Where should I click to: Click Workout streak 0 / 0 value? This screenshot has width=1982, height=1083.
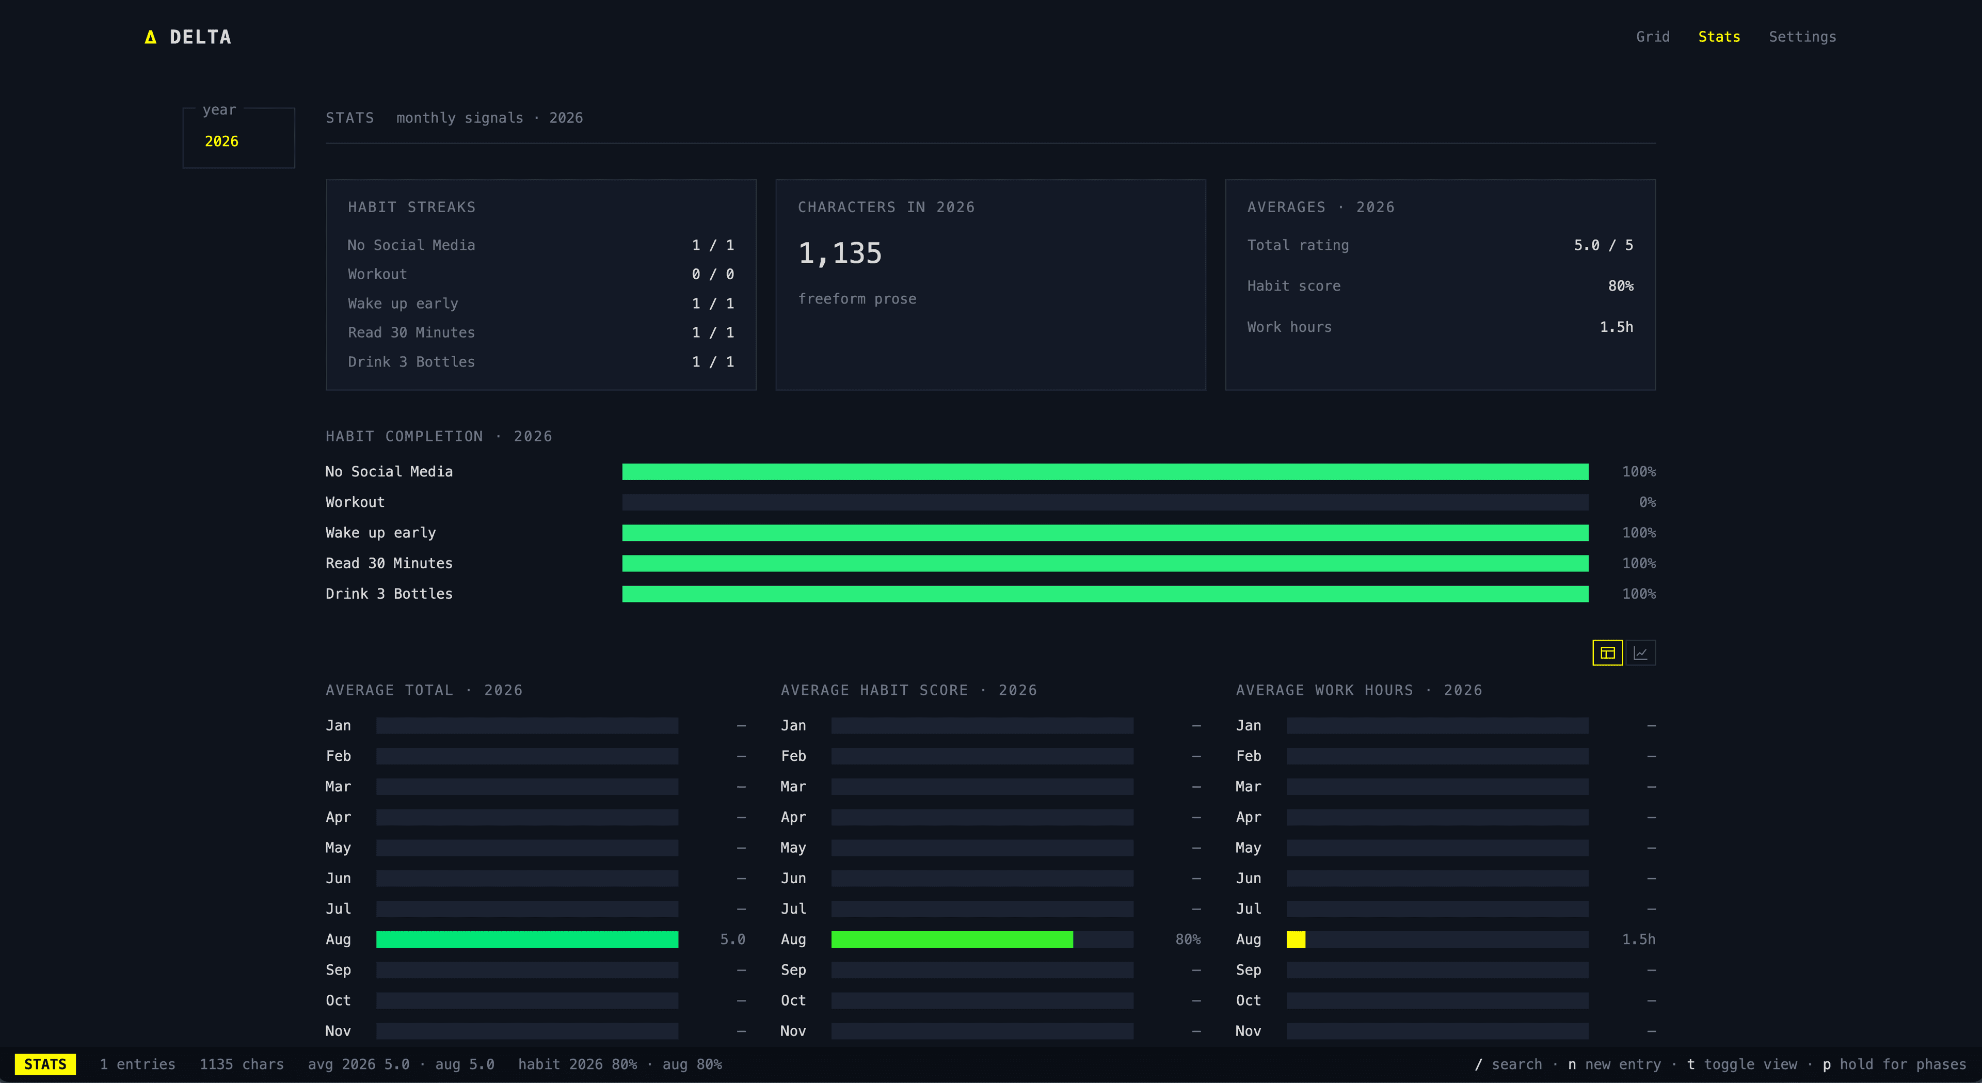pos(712,274)
